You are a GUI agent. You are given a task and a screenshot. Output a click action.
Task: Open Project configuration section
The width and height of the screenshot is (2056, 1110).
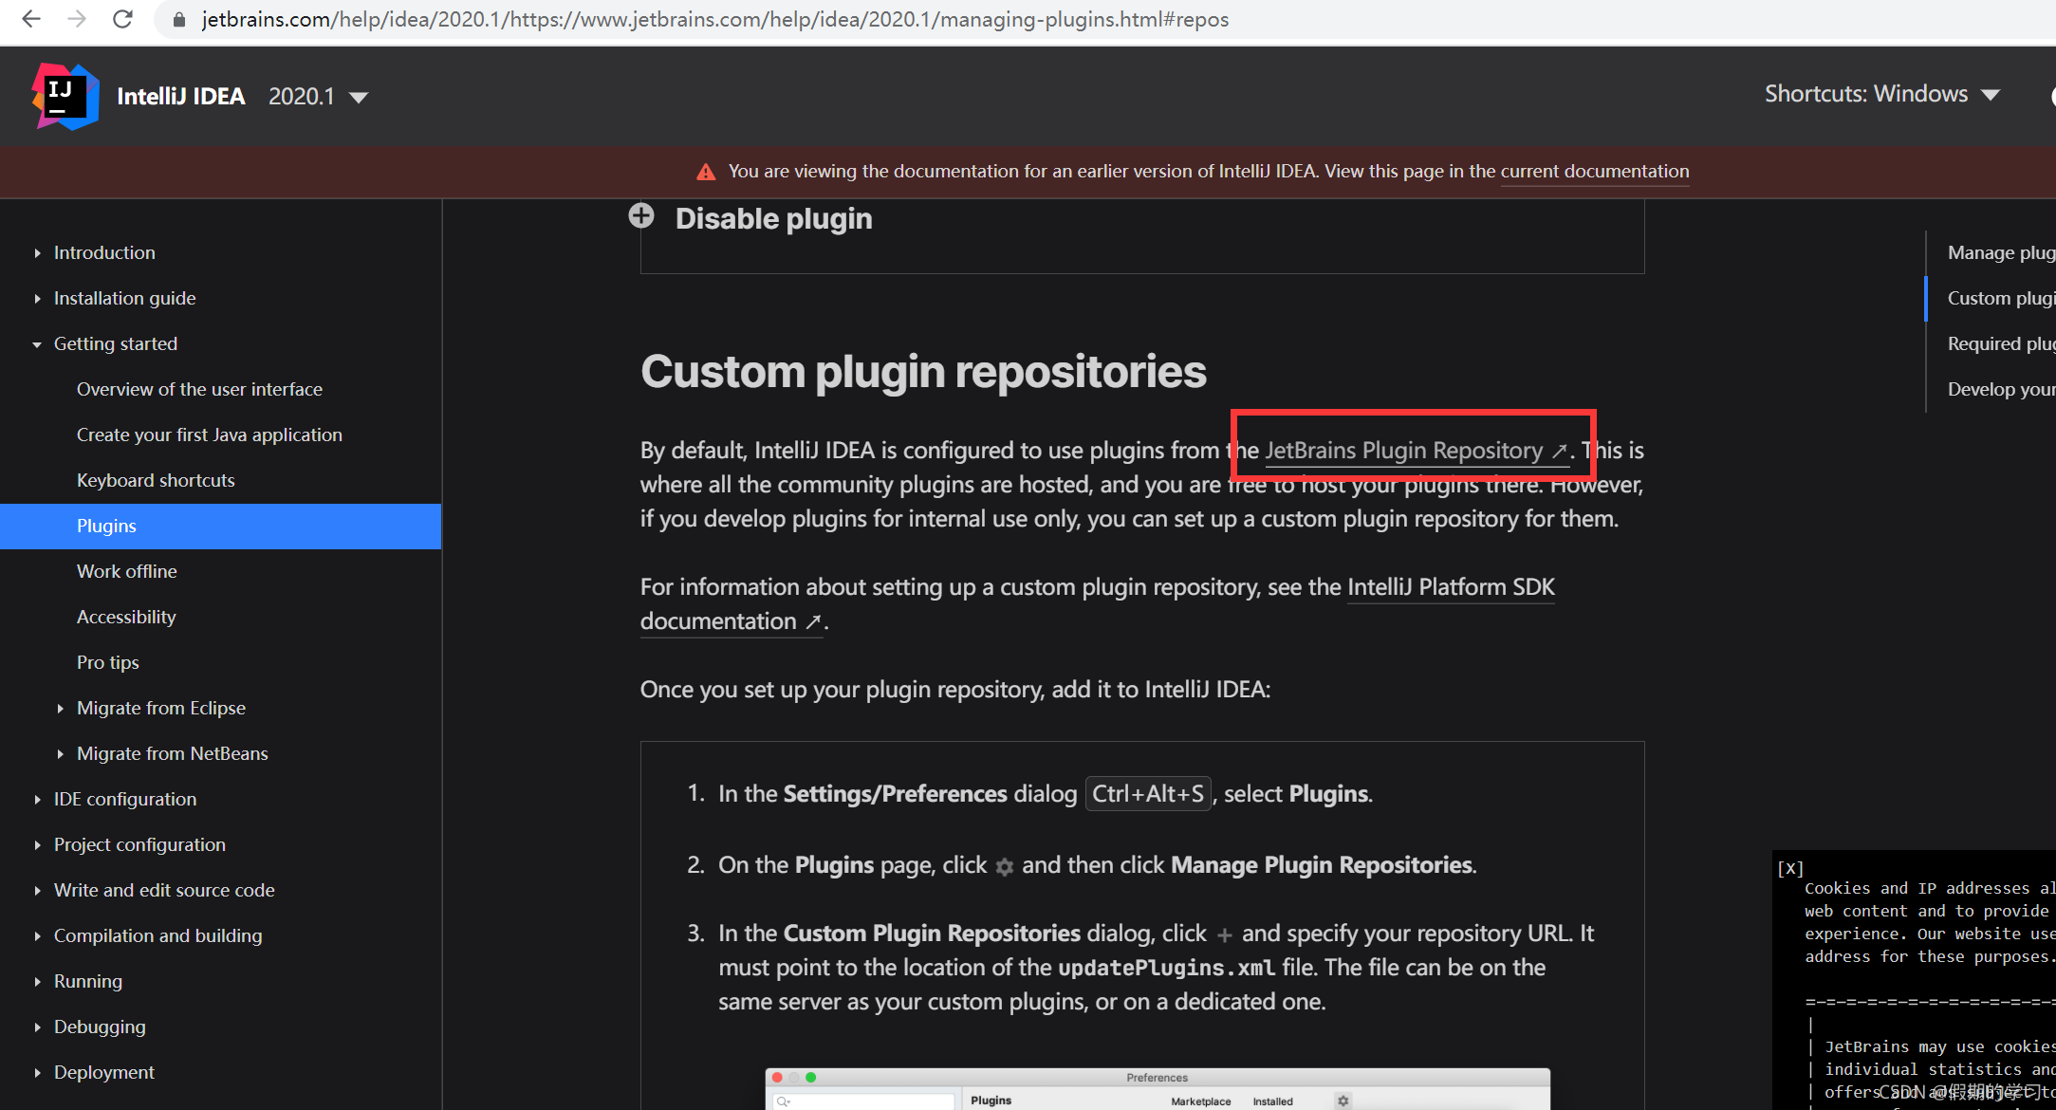click(139, 844)
